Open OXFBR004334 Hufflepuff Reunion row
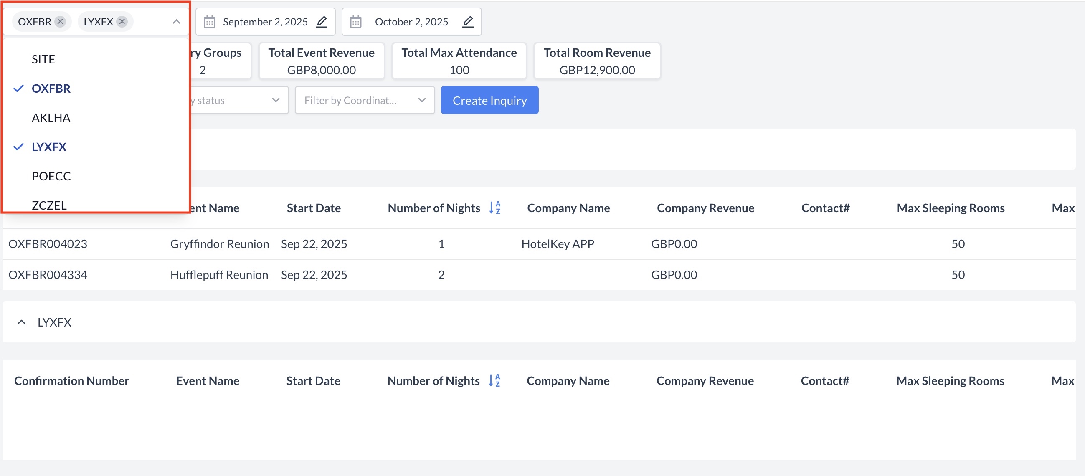The width and height of the screenshot is (1085, 476). pos(48,275)
